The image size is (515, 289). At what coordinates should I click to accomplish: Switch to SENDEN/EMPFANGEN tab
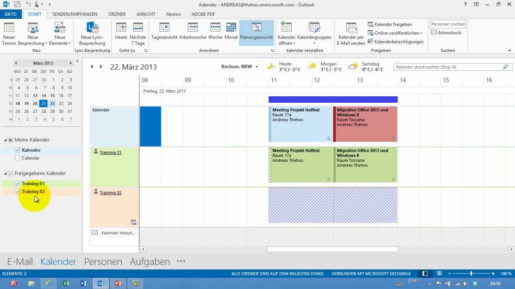75,14
